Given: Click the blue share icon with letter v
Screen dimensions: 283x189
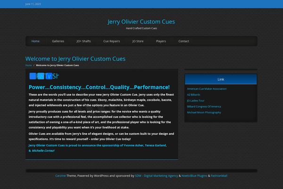Looking at the screenshot, I should (x=49, y=76).
